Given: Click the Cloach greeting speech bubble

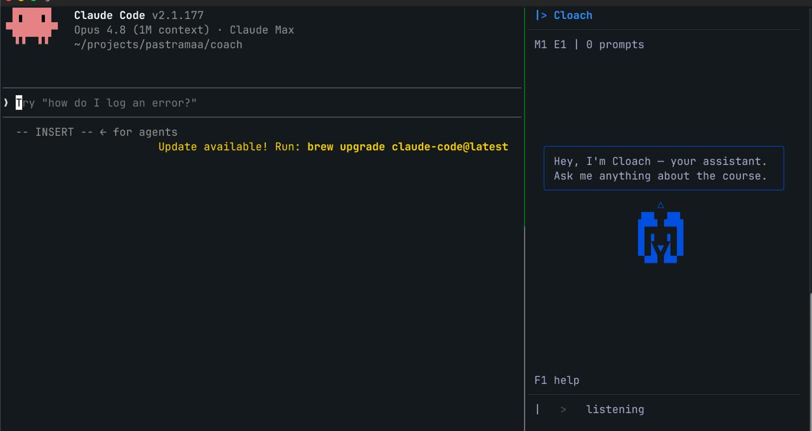Looking at the screenshot, I should click(x=664, y=168).
